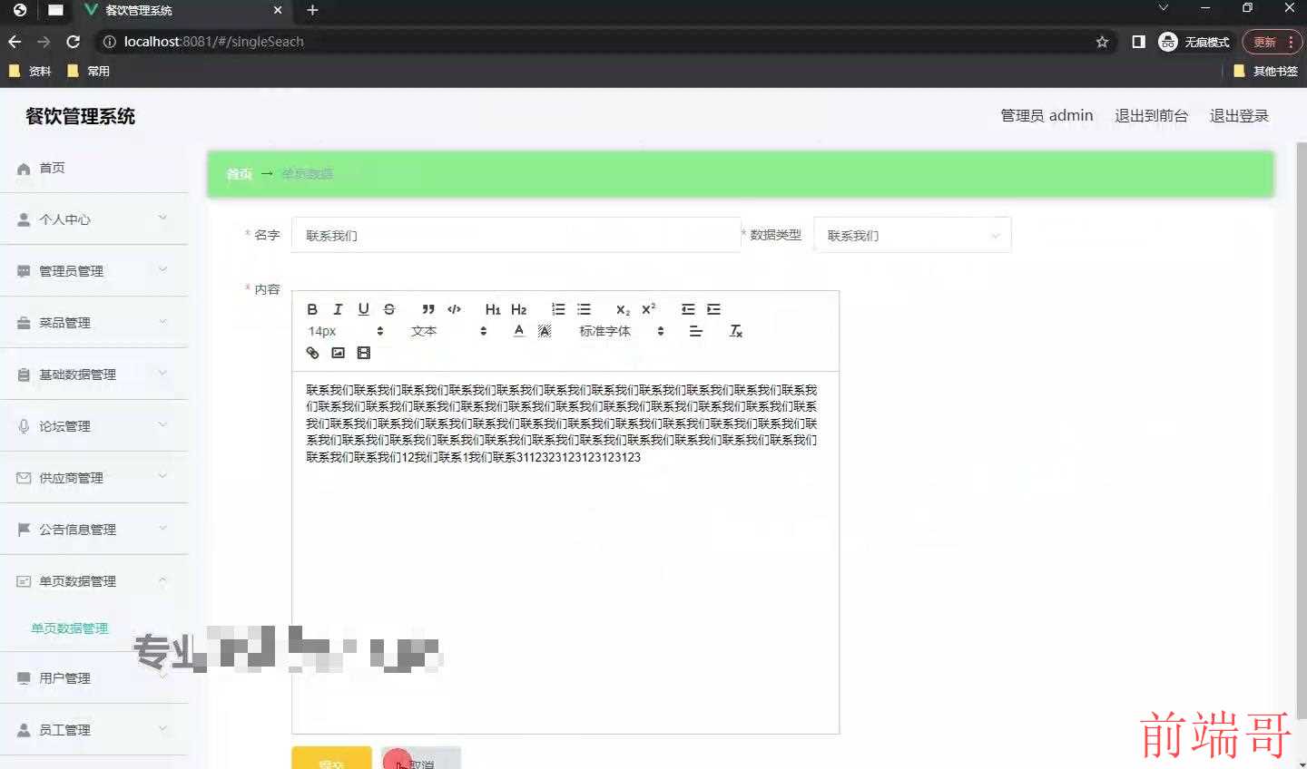Insert a hyperlink in editor

[x=312, y=353]
